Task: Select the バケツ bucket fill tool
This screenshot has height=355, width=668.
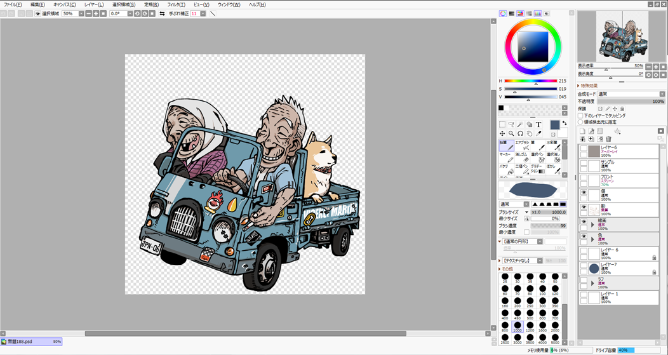Action: click(x=505, y=169)
